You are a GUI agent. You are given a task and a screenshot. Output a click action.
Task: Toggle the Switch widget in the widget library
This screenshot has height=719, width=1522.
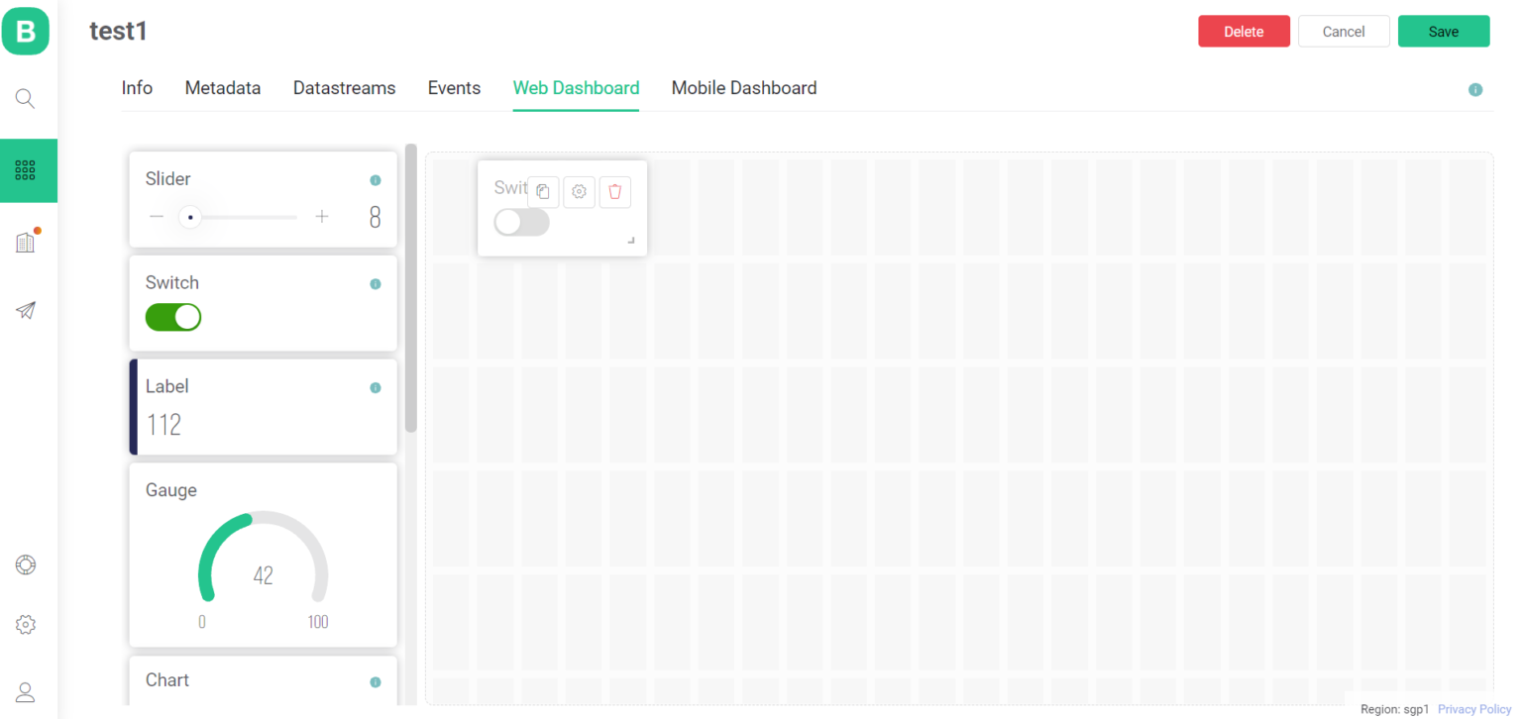pos(173,317)
